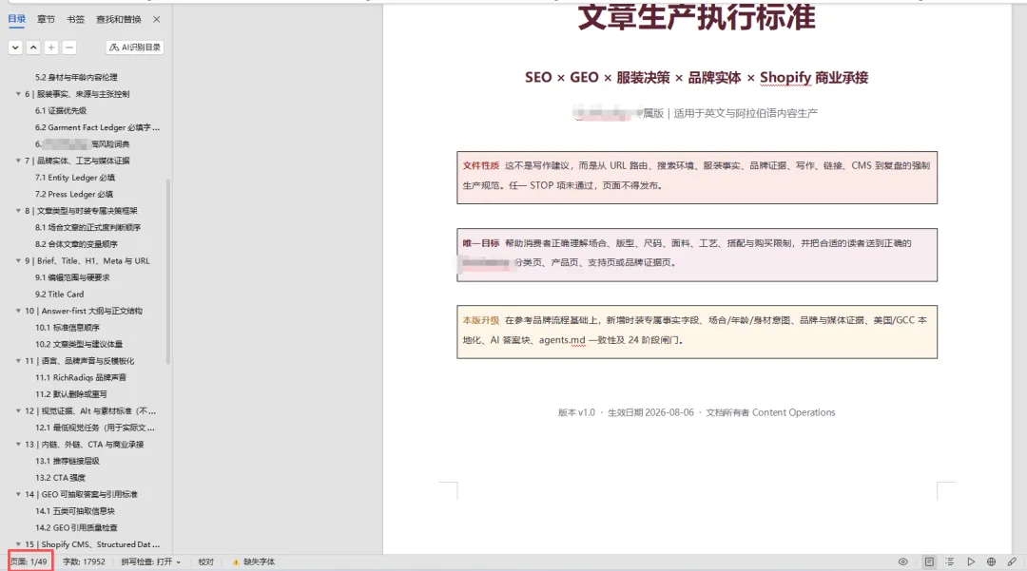This screenshot has height=571, width=1027.
Task: Click the AI识别目录 button
Action: coord(135,48)
